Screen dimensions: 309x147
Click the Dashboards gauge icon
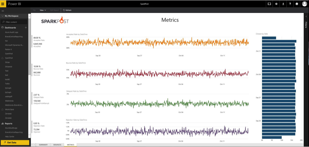(x=2, y=28)
